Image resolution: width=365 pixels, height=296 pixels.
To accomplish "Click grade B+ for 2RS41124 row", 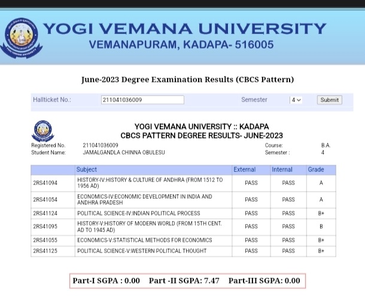I will click(x=321, y=214).
